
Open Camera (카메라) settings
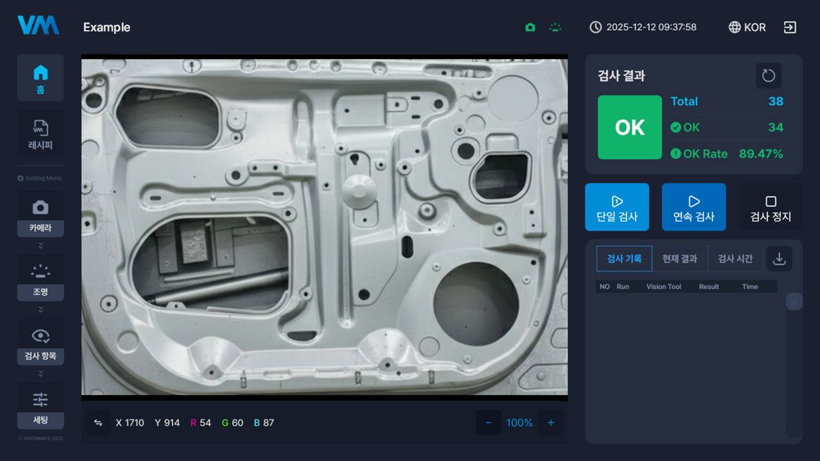coord(40,214)
